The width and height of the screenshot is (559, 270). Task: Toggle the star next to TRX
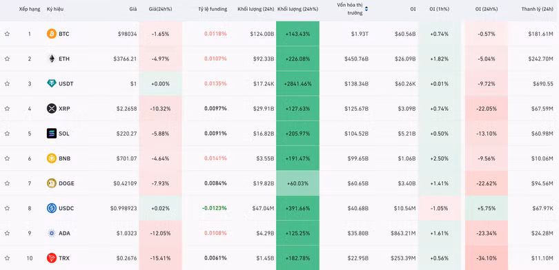click(7, 258)
